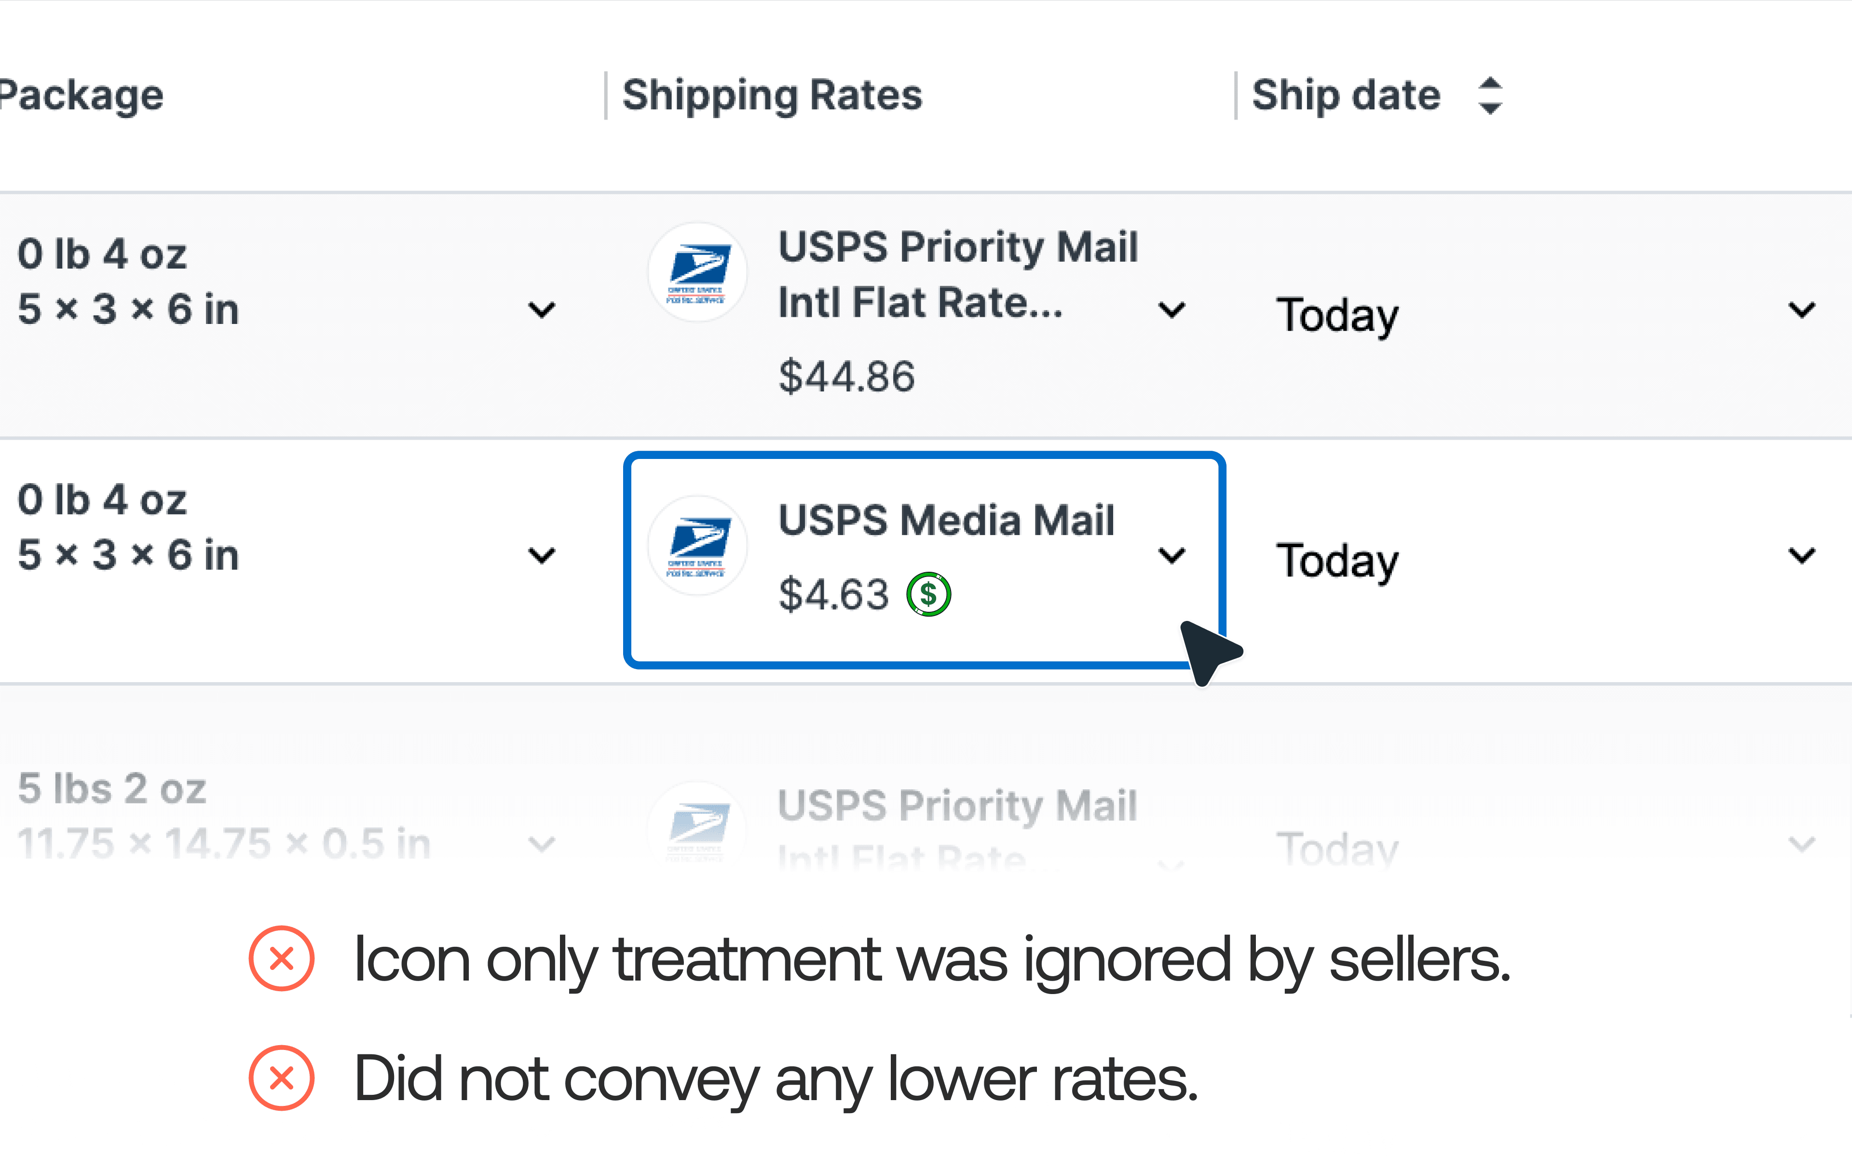Viewport: 1852px width, 1157px height.
Task: Expand package dropdown in the first row
Action: pyautogui.click(x=542, y=310)
